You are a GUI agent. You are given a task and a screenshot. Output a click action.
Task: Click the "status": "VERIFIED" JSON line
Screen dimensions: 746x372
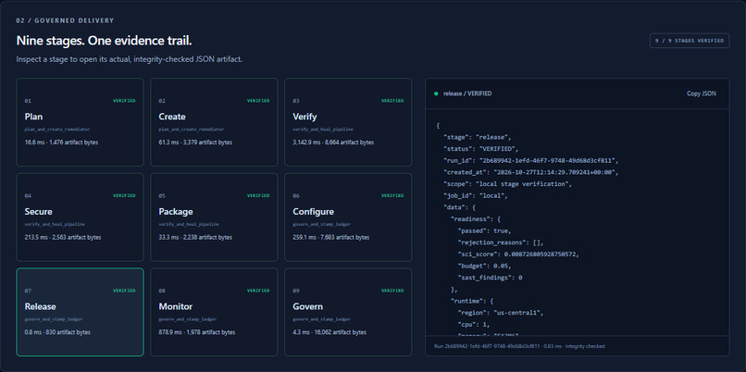pyautogui.click(x=481, y=149)
